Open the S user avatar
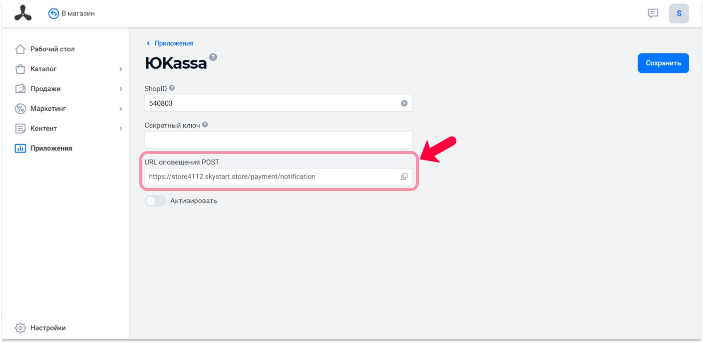This screenshot has height=343, width=703. pos(679,13)
